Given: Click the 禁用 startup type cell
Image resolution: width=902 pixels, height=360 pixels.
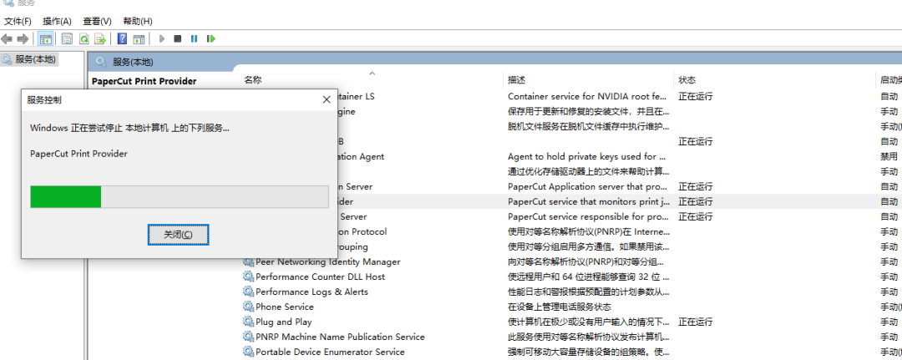Looking at the screenshot, I should 889,156.
